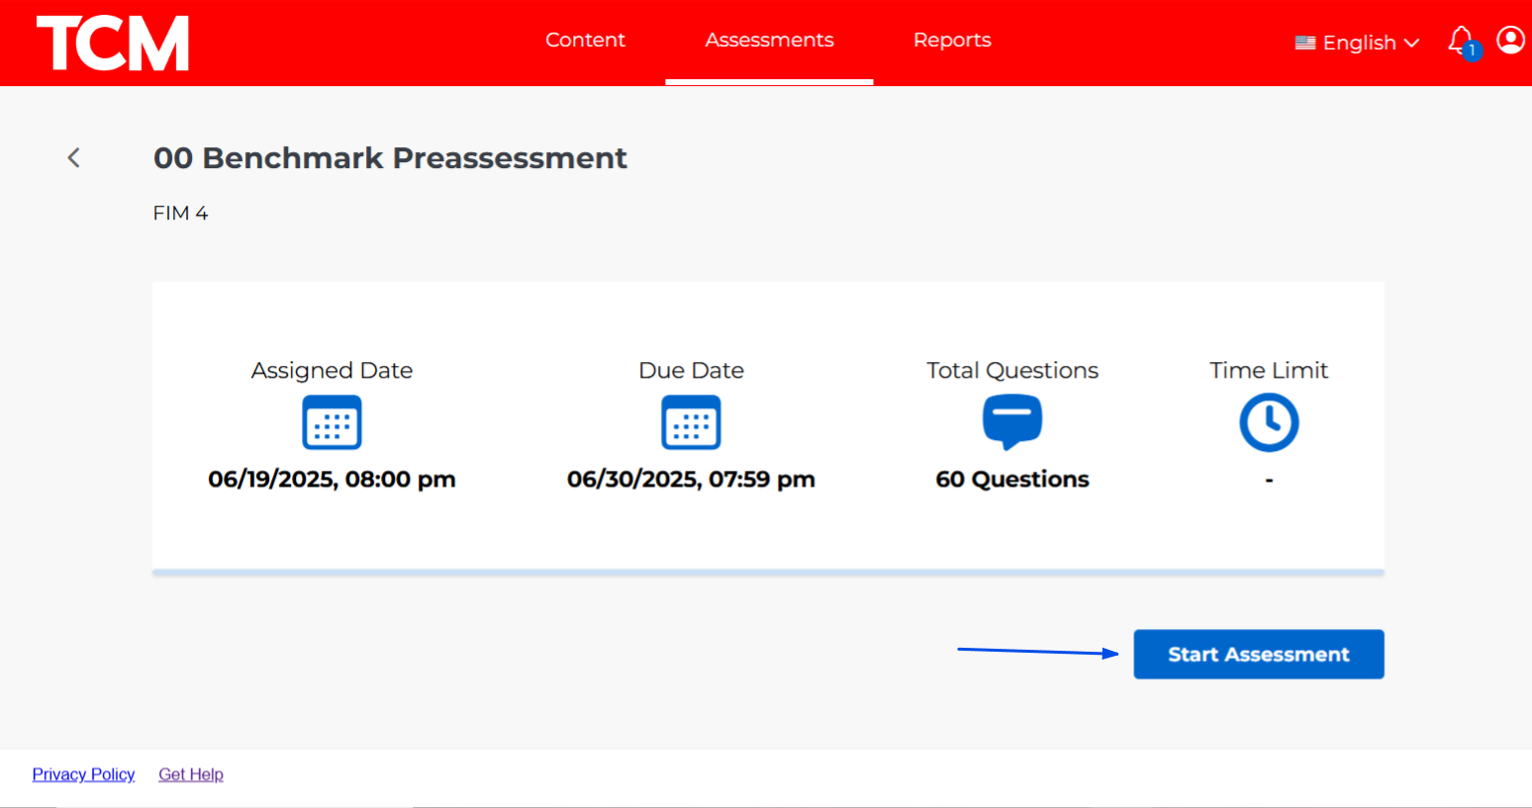Viewport: 1532px width, 808px height.
Task: Open the English language dropdown
Action: [x=1358, y=43]
